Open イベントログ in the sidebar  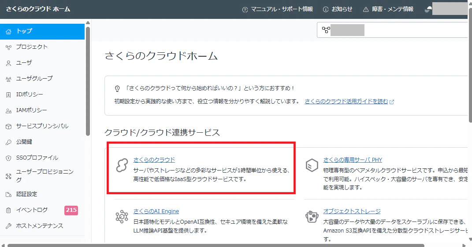coord(42,211)
